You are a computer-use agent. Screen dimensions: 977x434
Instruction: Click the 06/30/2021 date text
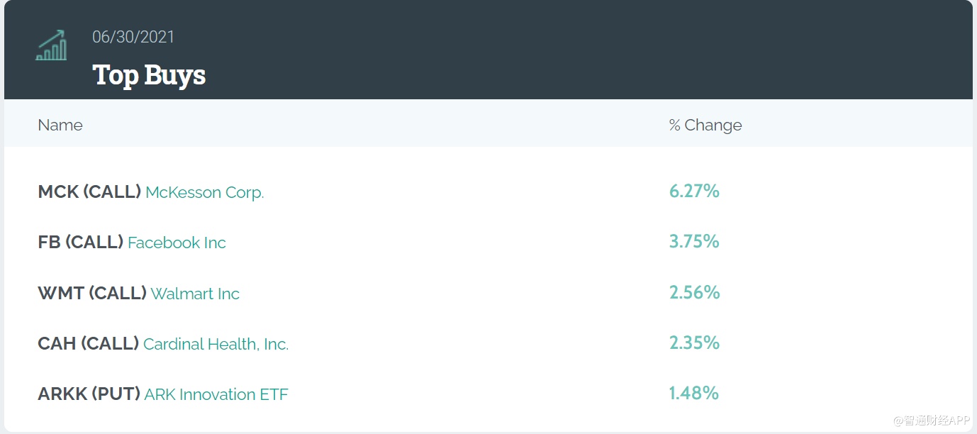(x=133, y=37)
